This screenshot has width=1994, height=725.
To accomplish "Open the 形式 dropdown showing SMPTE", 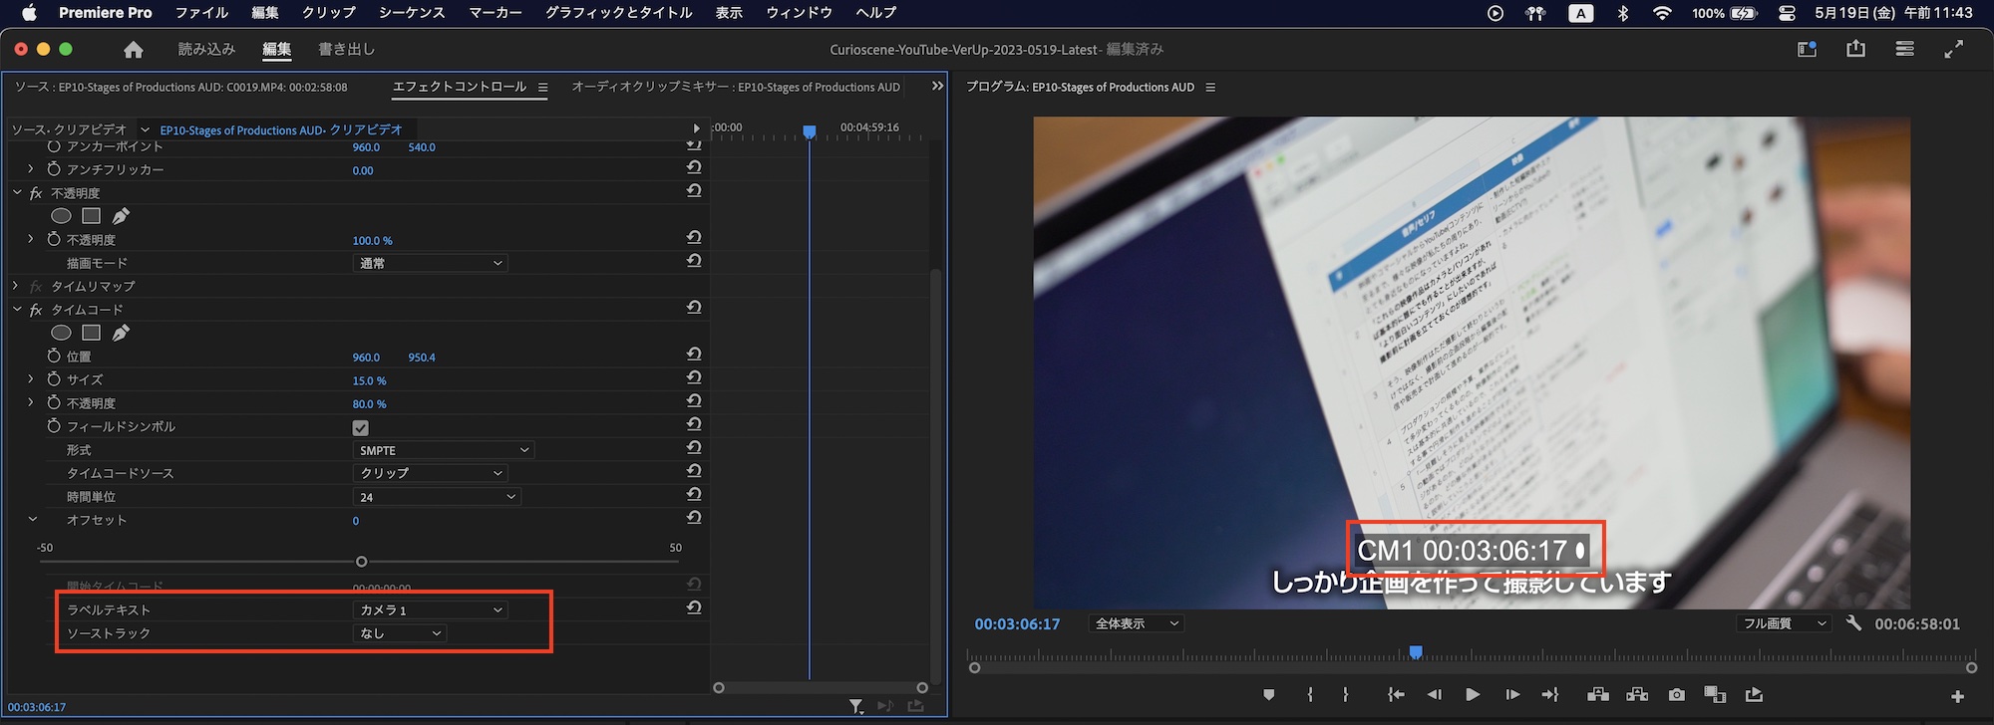I will coord(444,450).
